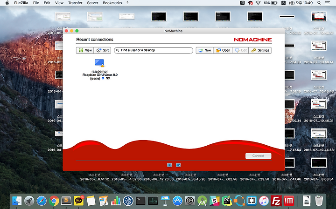This screenshot has height=209, width=336.
Task: Focus the Find a user or desktop field
Action: [x=154, y=50]
